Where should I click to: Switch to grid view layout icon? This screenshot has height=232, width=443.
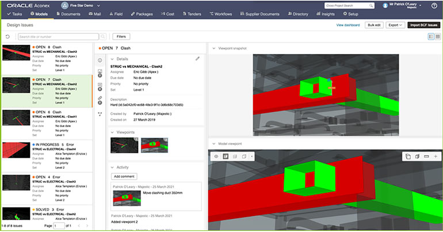[x=438, y=37]
